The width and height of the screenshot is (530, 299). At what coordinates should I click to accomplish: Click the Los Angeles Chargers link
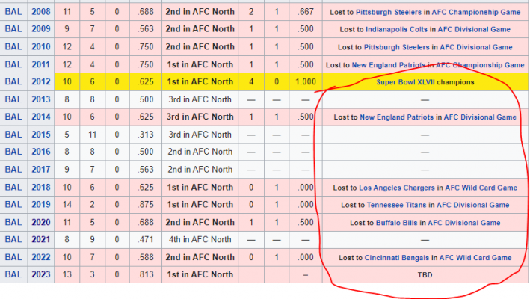point(396,188)
